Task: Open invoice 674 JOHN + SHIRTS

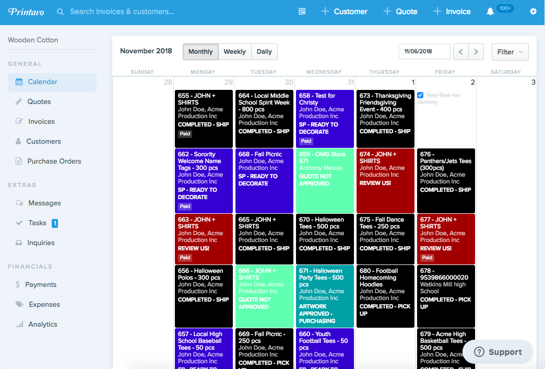Action: (385, 181)
